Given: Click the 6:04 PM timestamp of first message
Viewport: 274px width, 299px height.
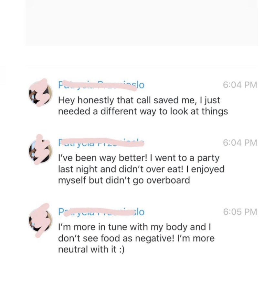Looking at the screenshot, I should [x=240, y=85].
